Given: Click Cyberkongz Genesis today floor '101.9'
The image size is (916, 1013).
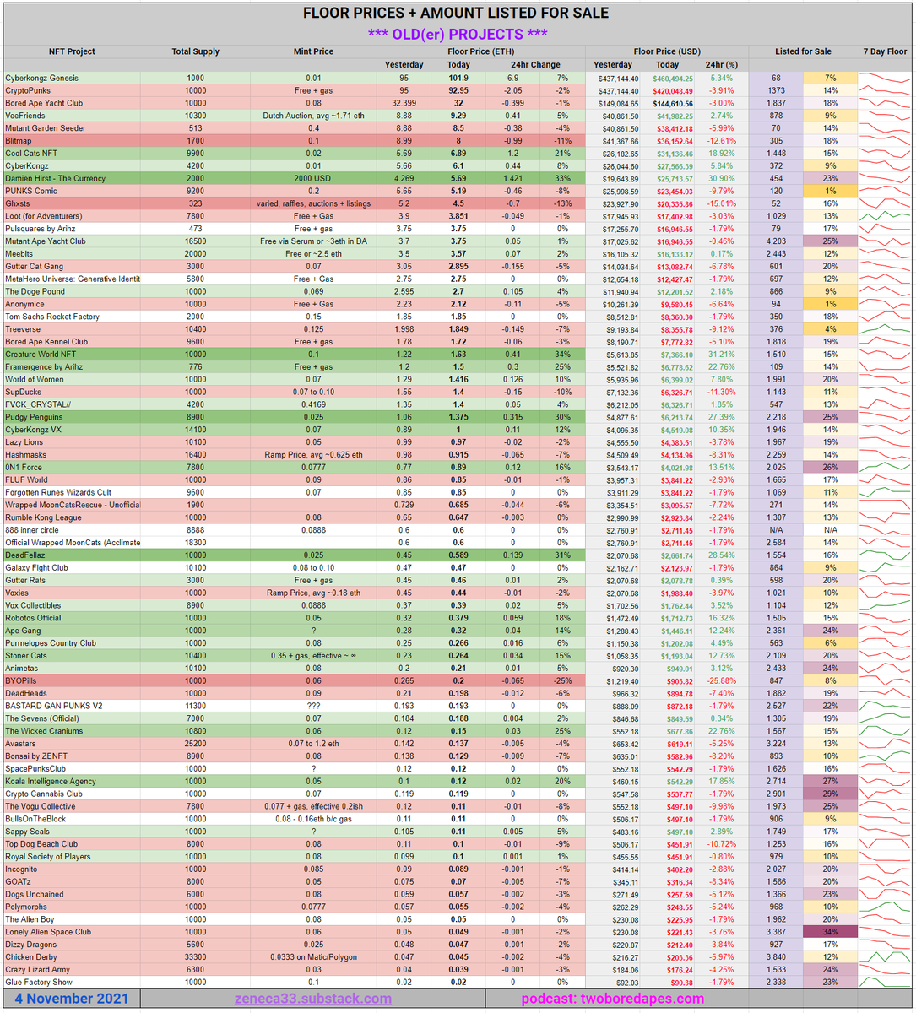Looking at the screenshot, I should pyautogui.click(x=458, y=78).
